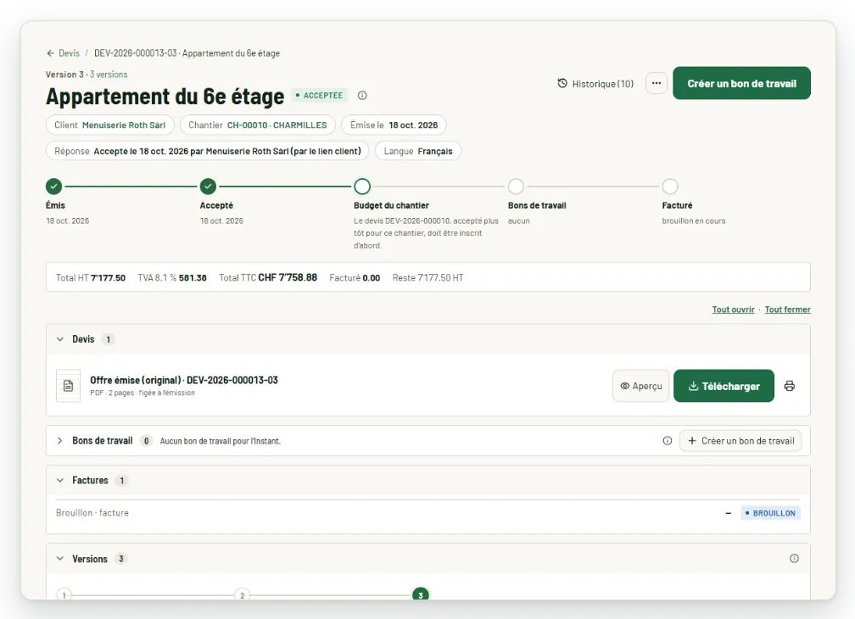Open client Menuiserie Roth Sàrl chip
The image size is (855, 619).
(x=109, y=125)
